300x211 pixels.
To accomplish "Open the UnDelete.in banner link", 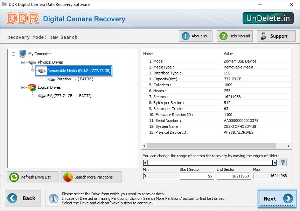I will click(268, 18).
